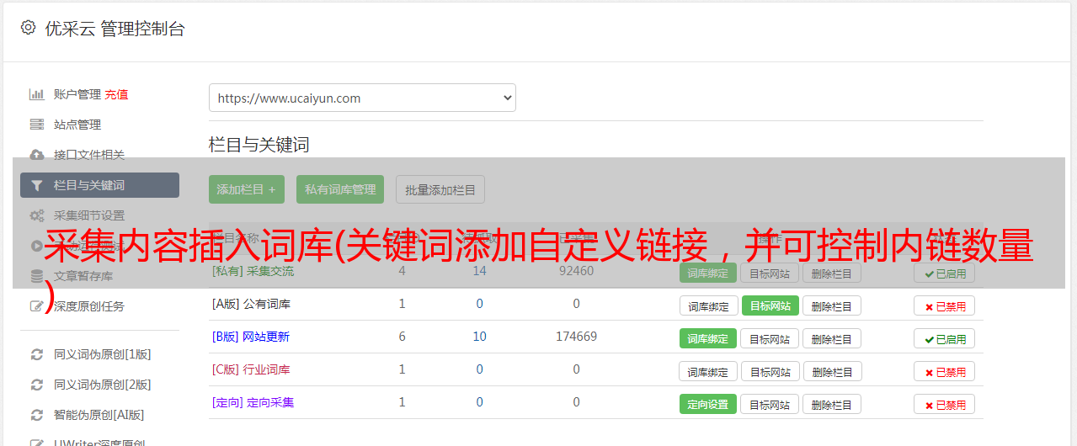This screenshot has width=1077, height=446.
Task: Click 词库绑定 in the 公有词库 row
Action: tap(708, 306)
